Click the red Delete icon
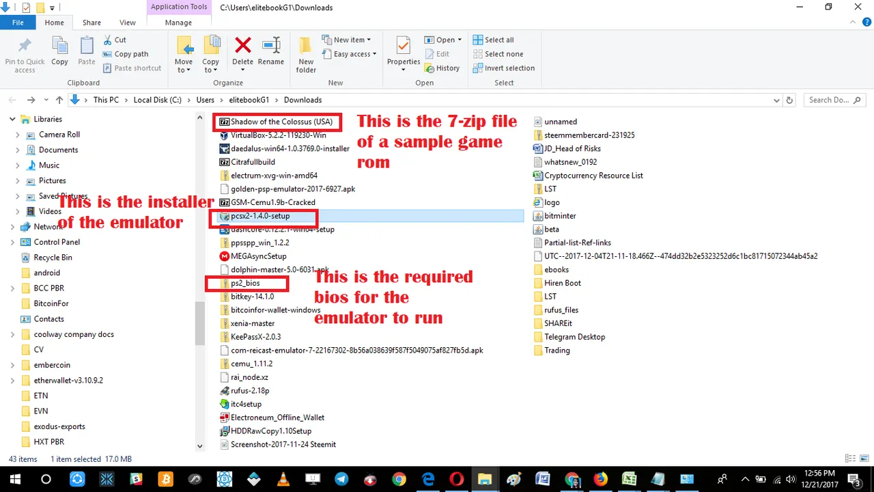This screenshot has height=492, width=874. click(x=242, y=46)
